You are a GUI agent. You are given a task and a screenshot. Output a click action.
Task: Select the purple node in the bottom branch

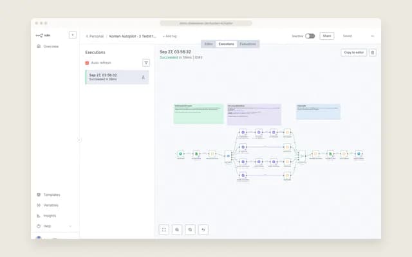pos(243,175)
